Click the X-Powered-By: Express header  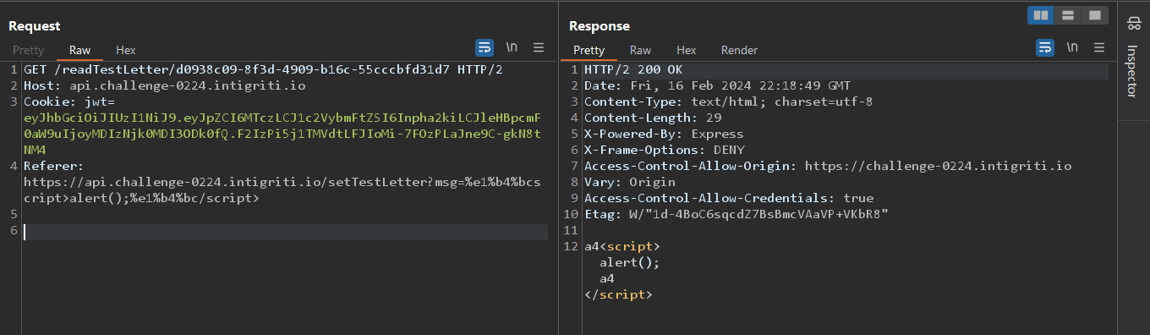click(664, 134)
